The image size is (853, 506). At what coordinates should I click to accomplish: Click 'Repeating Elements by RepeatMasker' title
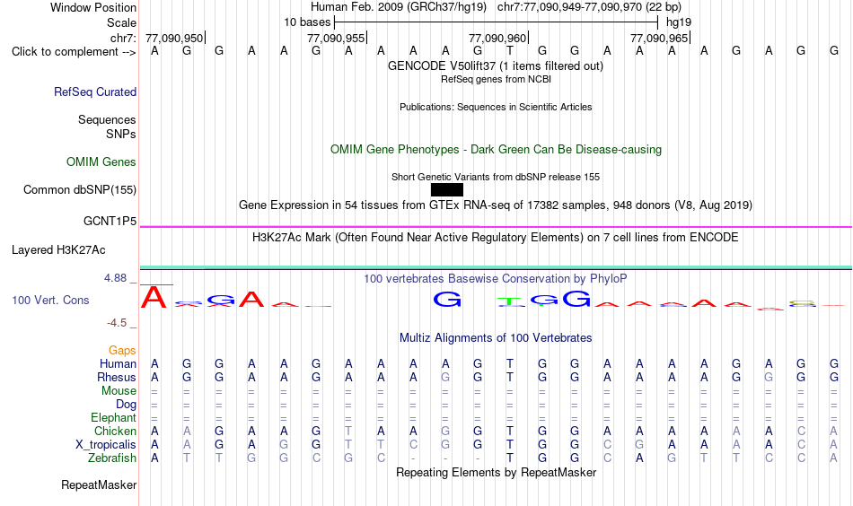click(496, 473)
